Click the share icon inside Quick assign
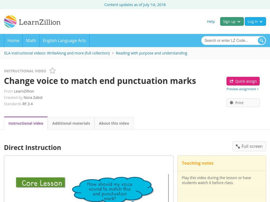Viewport: 270px width, 202px height. 231,81
